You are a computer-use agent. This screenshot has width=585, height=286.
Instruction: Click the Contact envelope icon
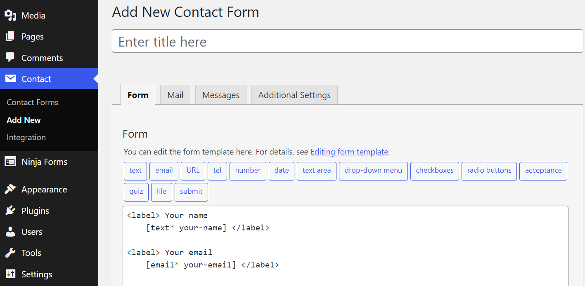tap(10, 79)
